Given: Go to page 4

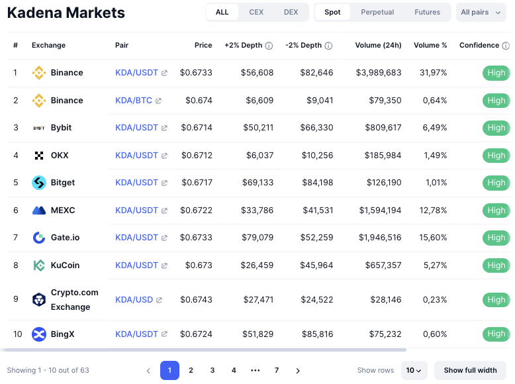Looking at the screenshot, I should tap(234, 370).
